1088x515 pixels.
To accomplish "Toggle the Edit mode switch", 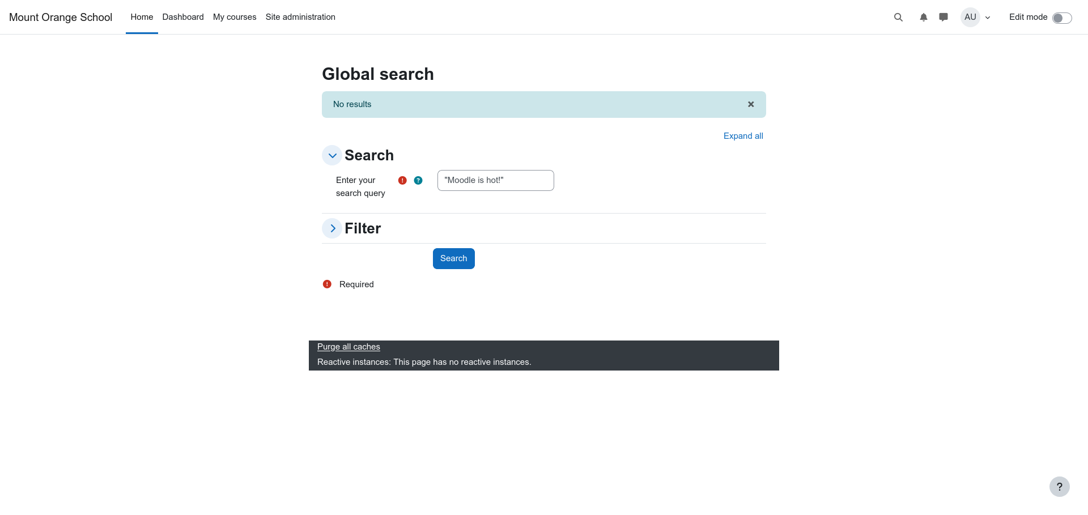I will (x=1062, y=18).
